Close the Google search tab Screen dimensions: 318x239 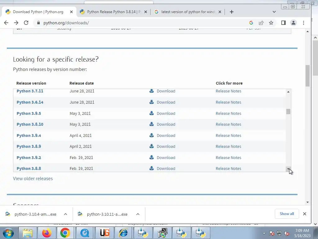tap(220, 12)
